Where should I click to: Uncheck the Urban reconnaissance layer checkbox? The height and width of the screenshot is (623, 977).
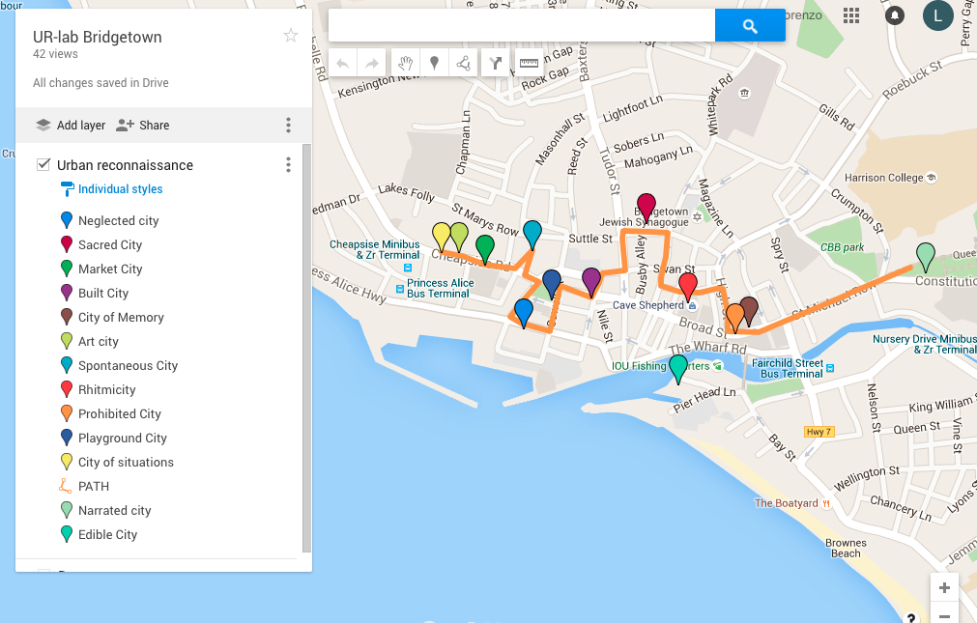pos(43,164)
